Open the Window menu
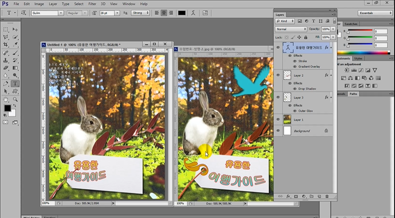395x218 pixels. [x=129, y=4]
